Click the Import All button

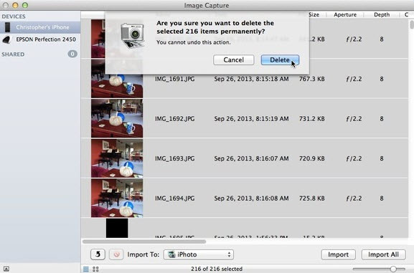pyautogui.click(x=383, y=254)
